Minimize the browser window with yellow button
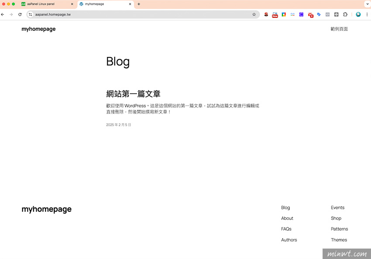Image resolution: width=371 pixels, height=259 pixels. [x=9, y=4]
